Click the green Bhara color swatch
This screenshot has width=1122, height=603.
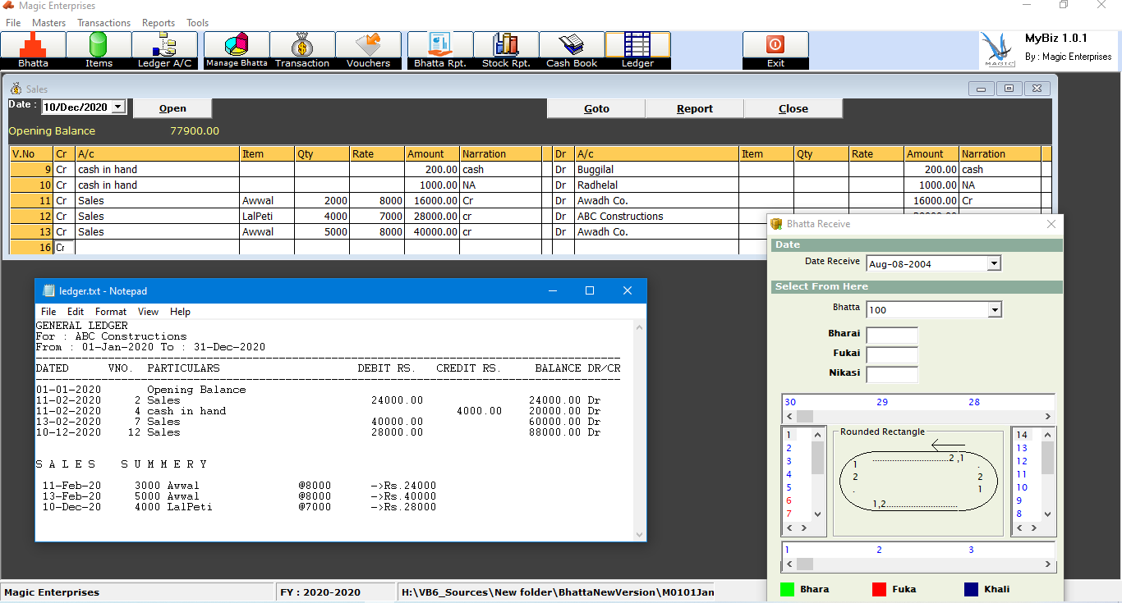click(x=788, y=589)
